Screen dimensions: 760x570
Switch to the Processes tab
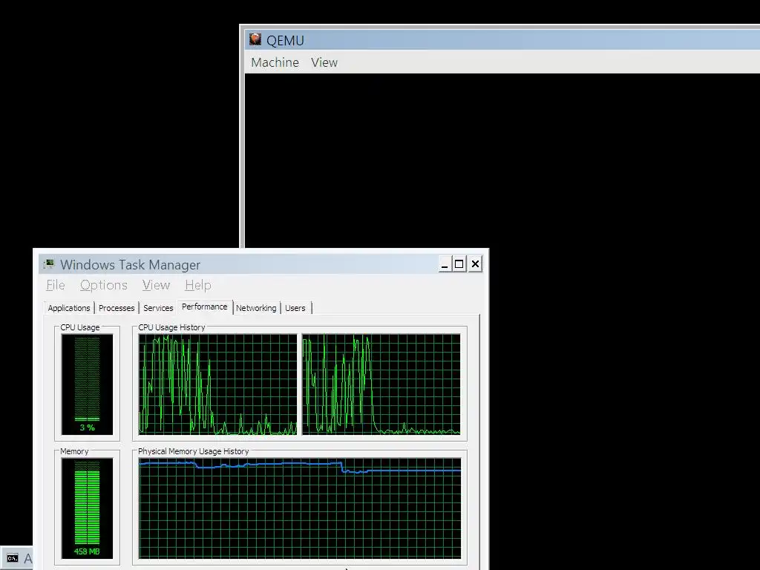click(x=117, y=308)
